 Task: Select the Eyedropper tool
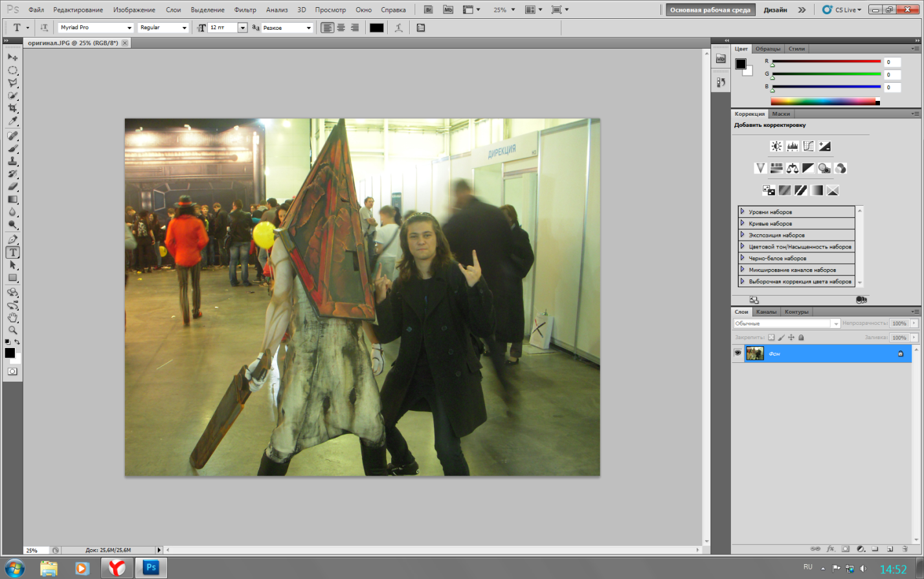tap(12, 121)
